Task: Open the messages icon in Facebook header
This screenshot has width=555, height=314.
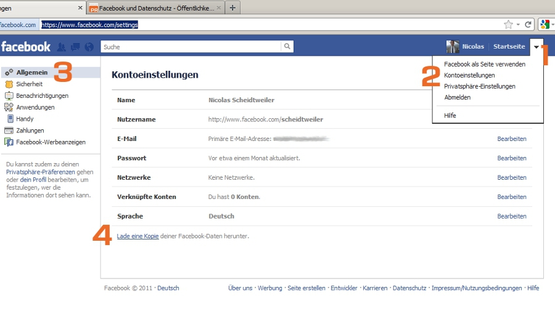Action: [x=75, y=47]
